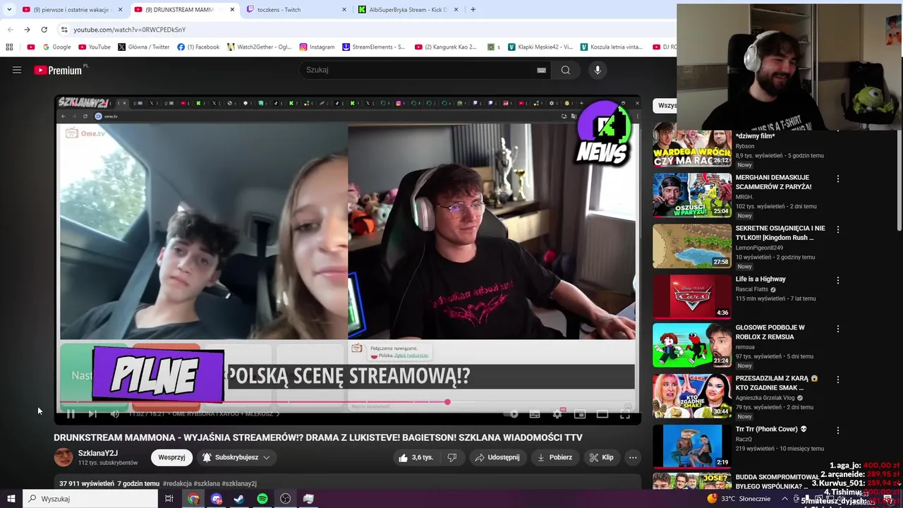Open options for 'SEKRETNE OSIĄGNIĘCIA' video

click(x=837, y=230)
